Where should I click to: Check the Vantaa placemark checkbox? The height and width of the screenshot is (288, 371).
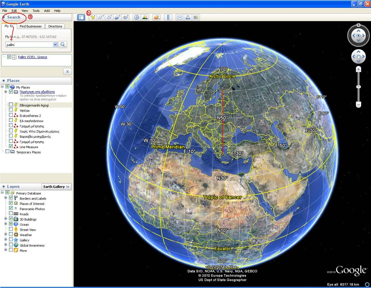(x=11, y=110)
